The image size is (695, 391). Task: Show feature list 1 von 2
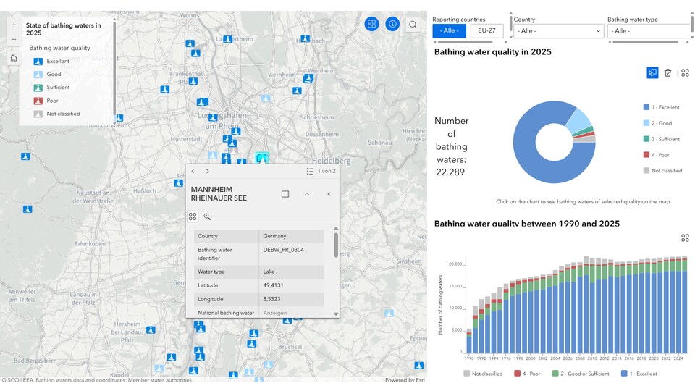click(321, 171)
